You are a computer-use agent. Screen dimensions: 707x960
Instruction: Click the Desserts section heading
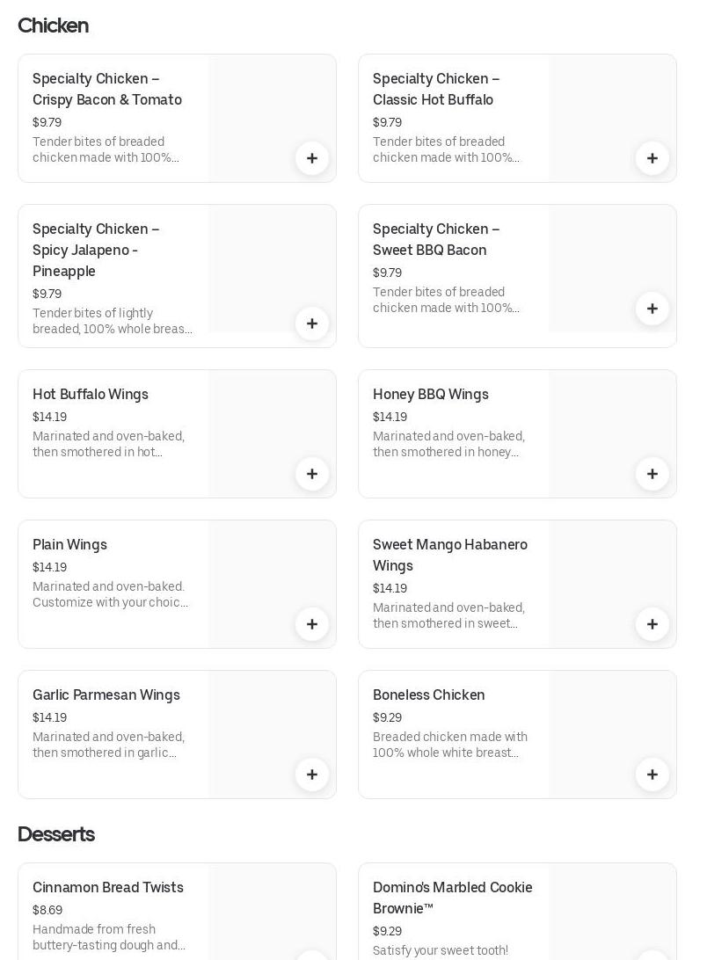[56, 834]
